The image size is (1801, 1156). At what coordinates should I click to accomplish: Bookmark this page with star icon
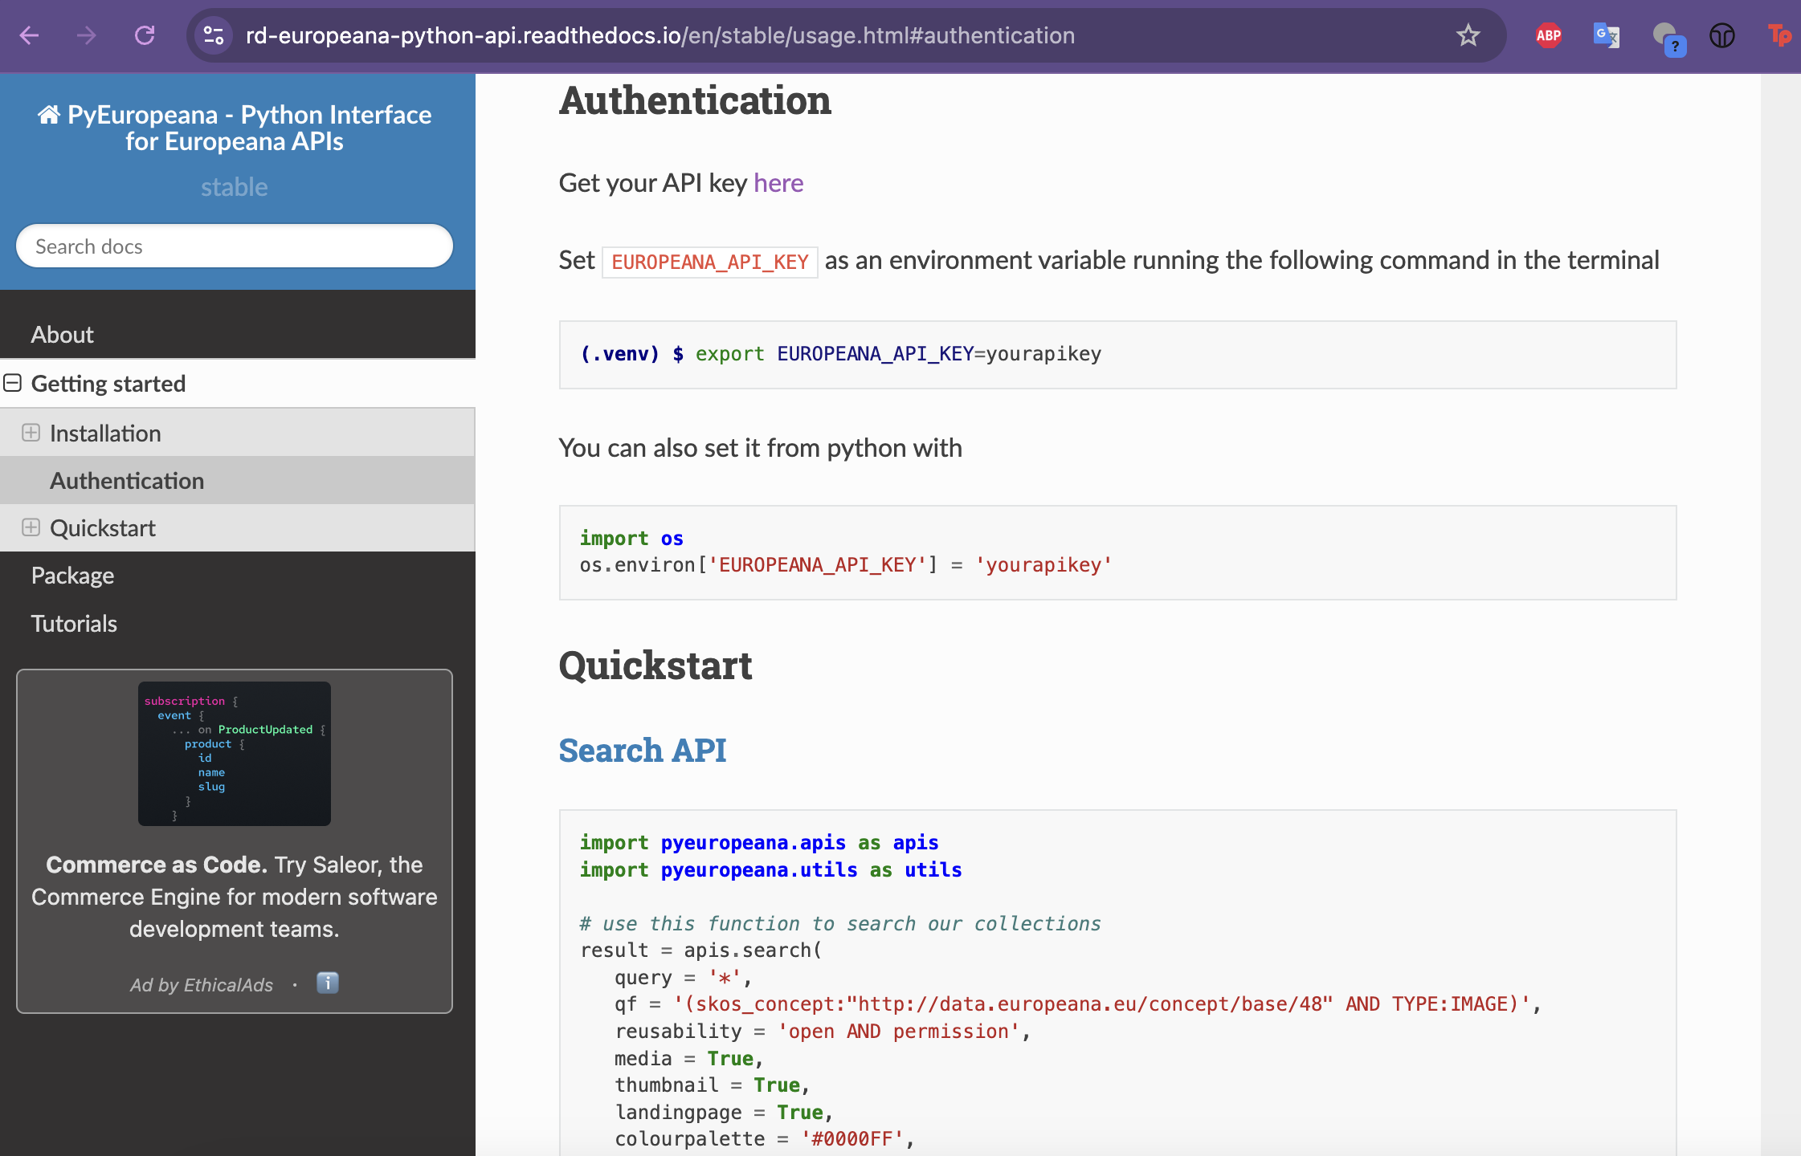(x=1468, y=35)
